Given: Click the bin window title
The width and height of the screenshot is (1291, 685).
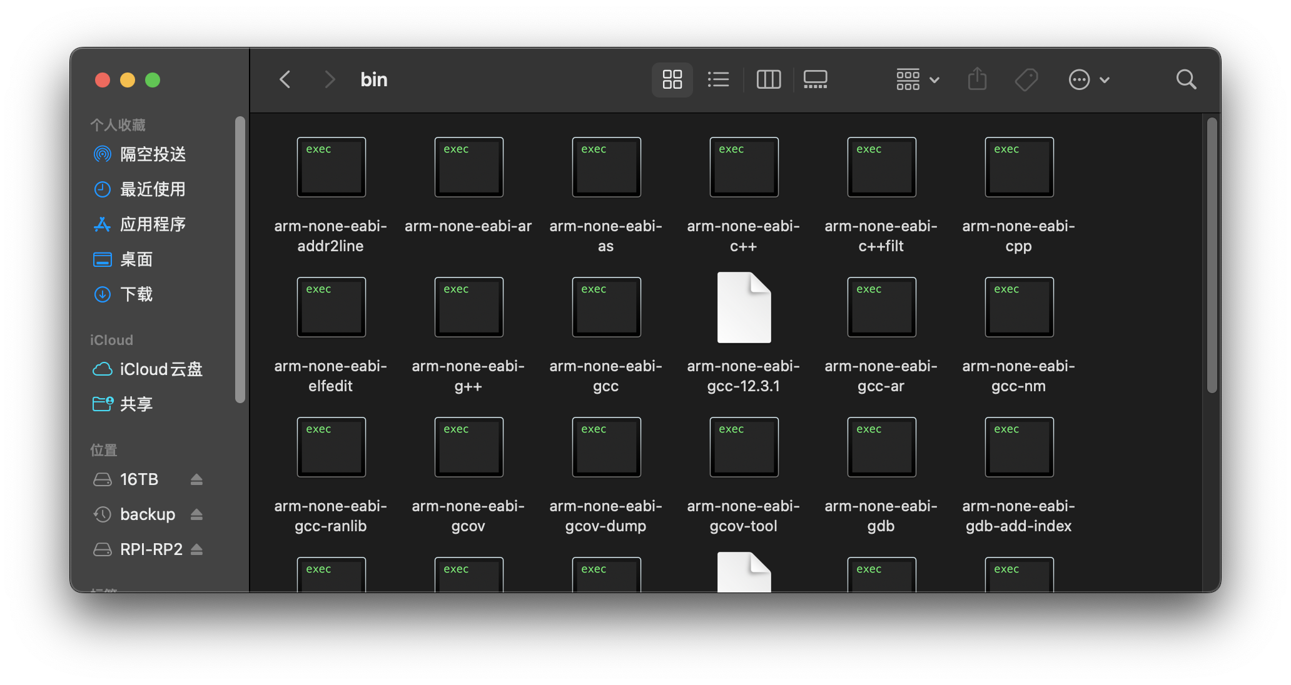Looking at the screenshot, I should point(374,79).
